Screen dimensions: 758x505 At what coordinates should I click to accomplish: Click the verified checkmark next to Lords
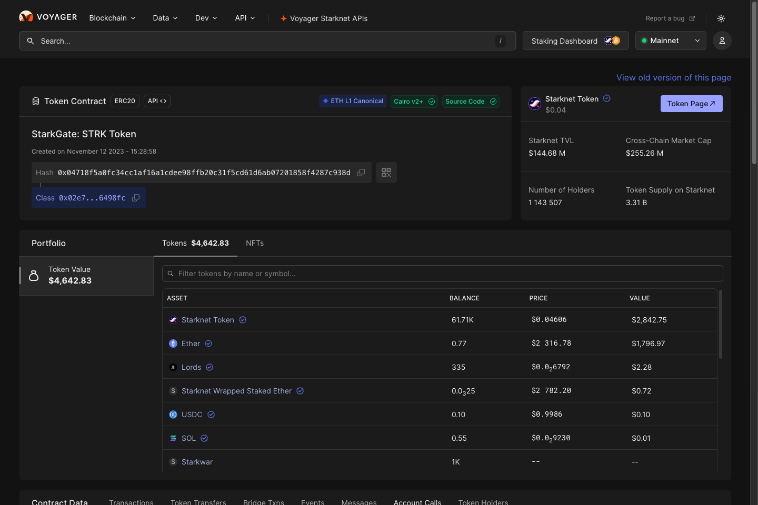pyautogui.click(x=210, y=367)
